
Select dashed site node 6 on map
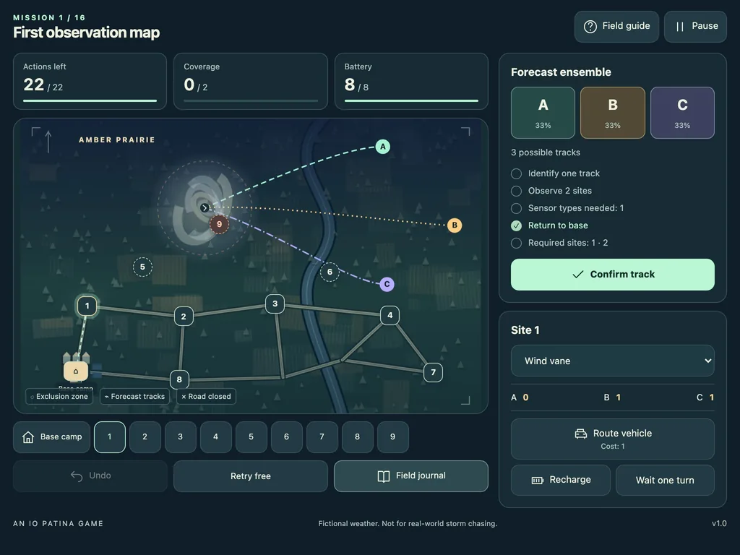click(x=330, y=272)
